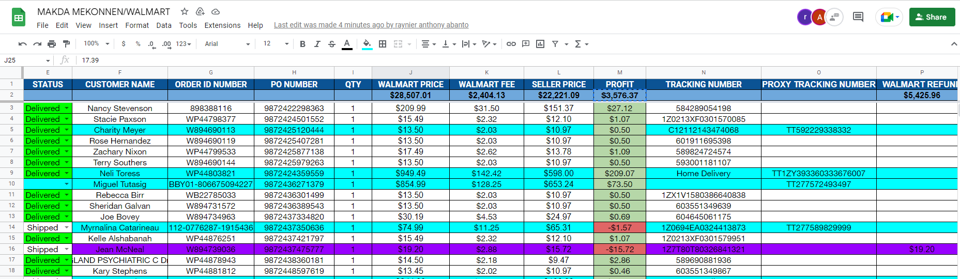The height and width of the screenshot is (279, 960).
Task: Open the text rotation dropdown
Action: (x=489, y=44)
